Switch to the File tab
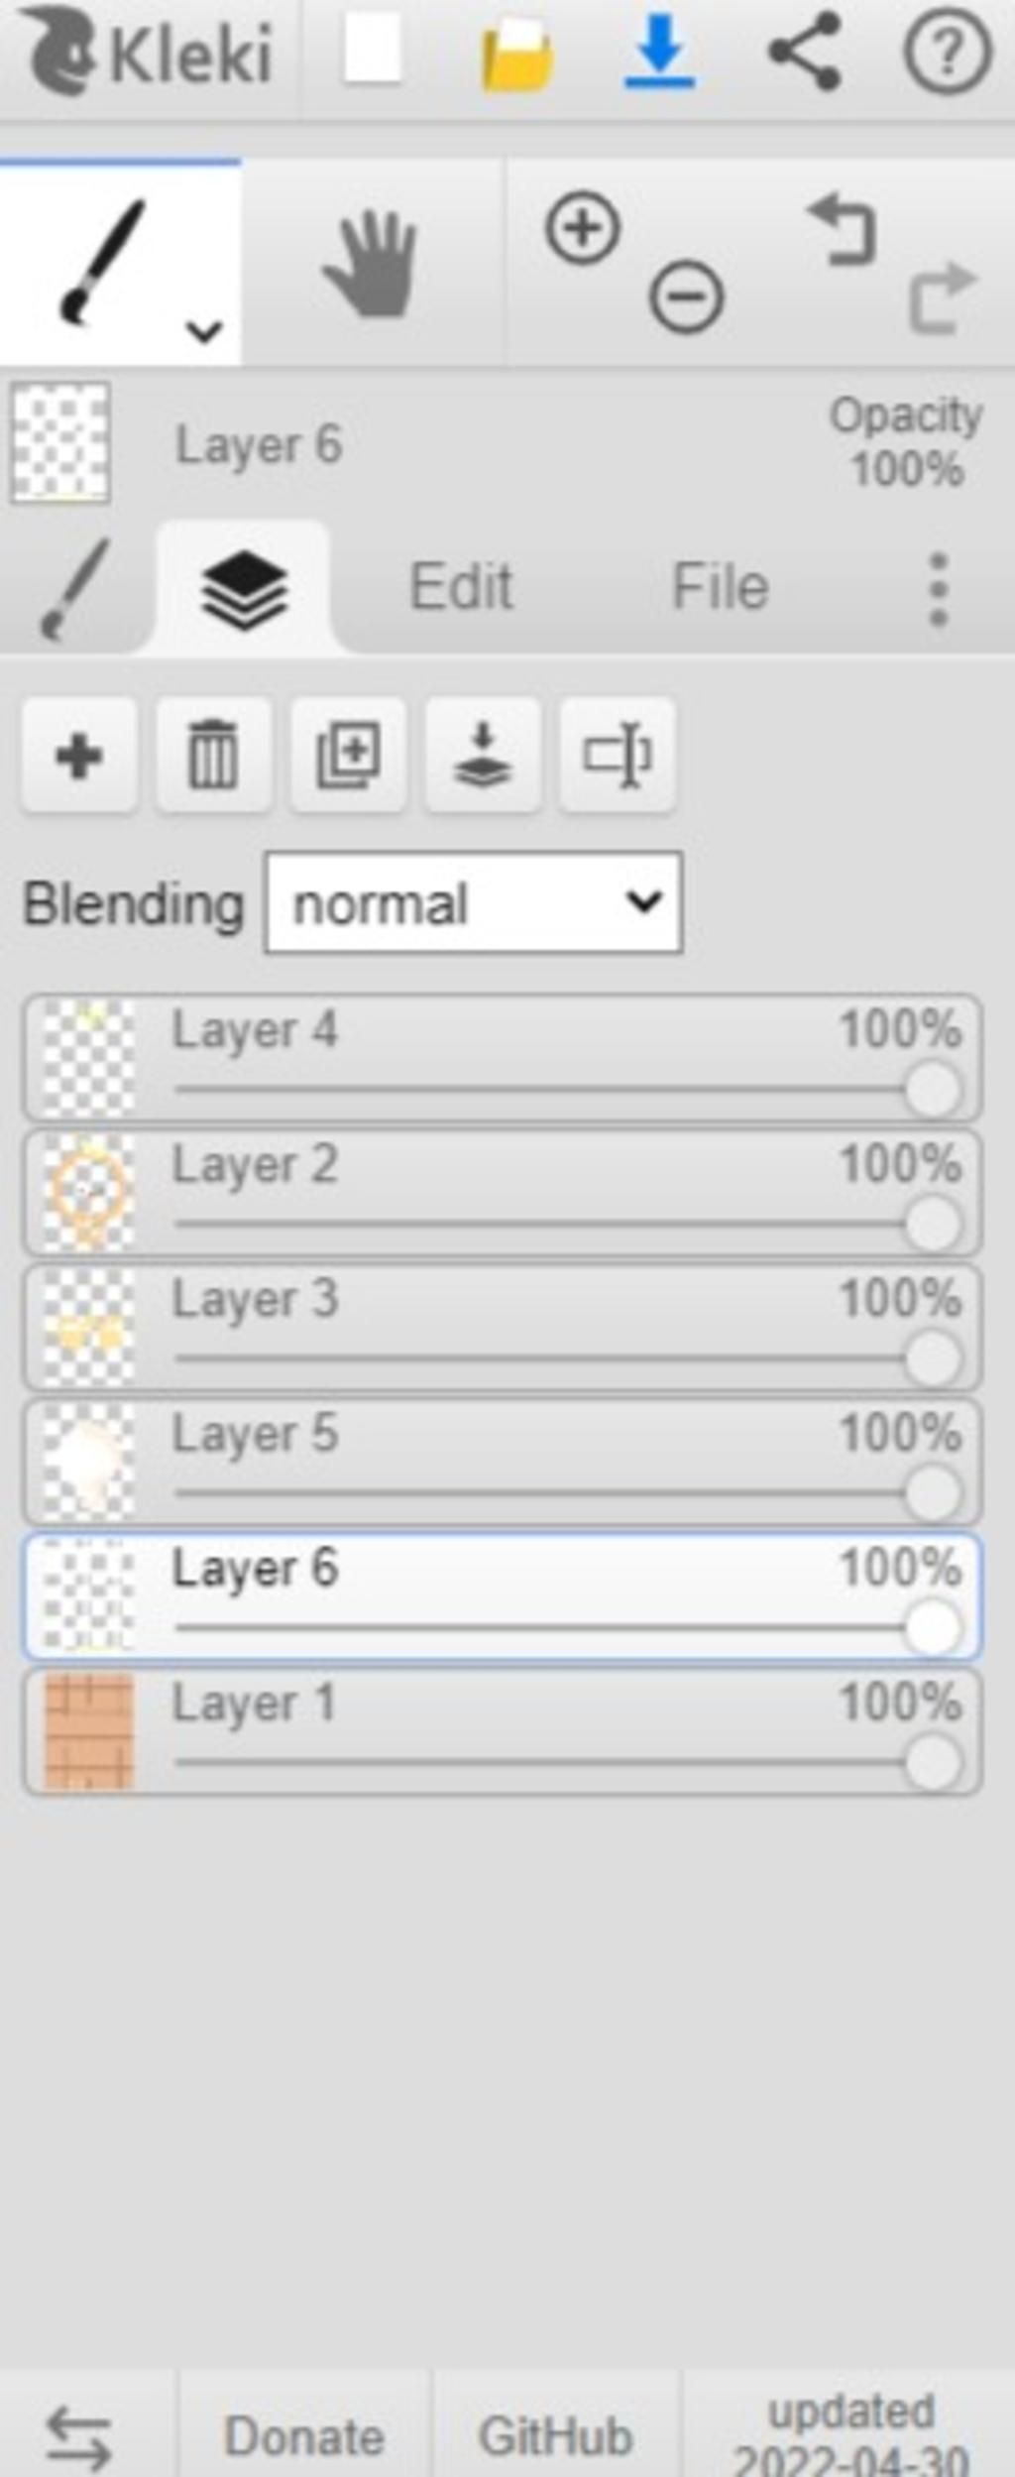 click(721, 587)
